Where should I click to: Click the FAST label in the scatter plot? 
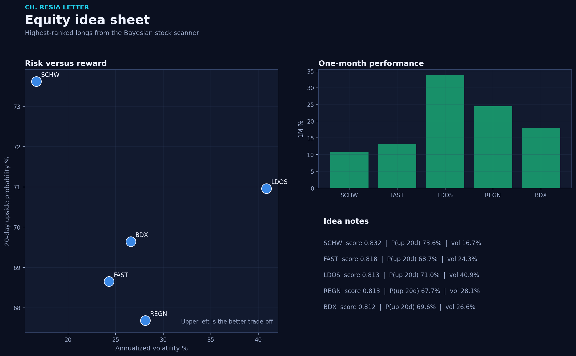click(x=121, y=275)
